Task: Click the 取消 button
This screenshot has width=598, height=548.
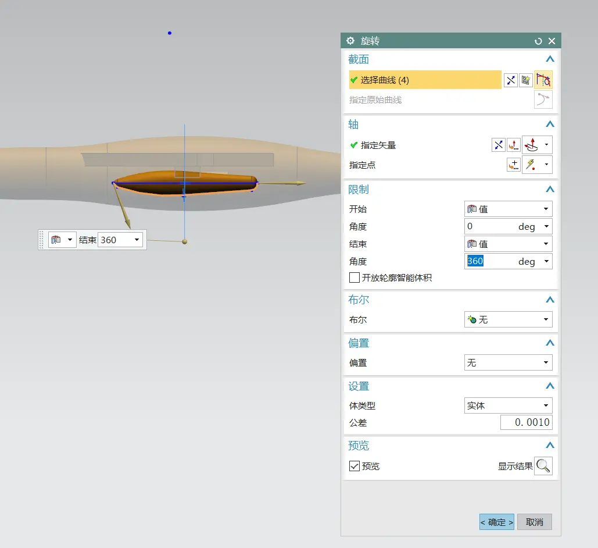Action: (534, 522)
